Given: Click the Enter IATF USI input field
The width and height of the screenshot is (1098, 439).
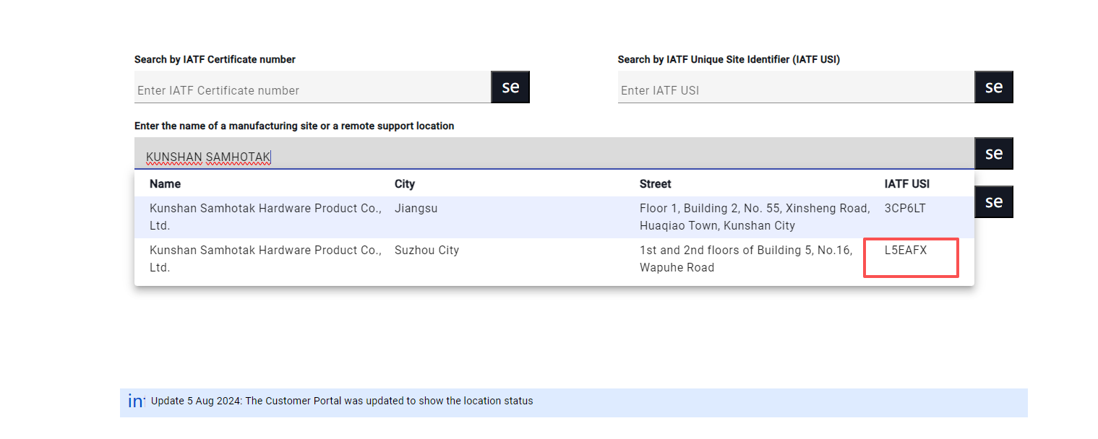Looking at the screenshot, I should pyautogui.click(x=796, y=87).
